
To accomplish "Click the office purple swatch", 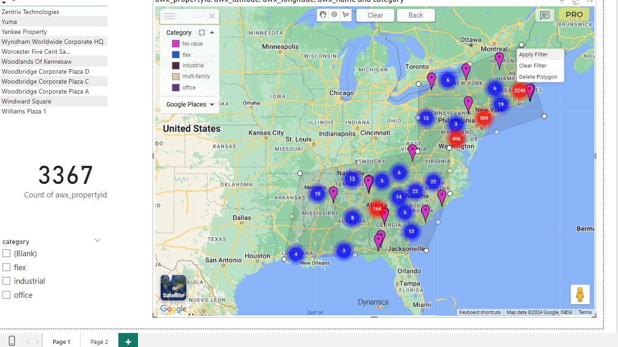I will coord(176,88).
